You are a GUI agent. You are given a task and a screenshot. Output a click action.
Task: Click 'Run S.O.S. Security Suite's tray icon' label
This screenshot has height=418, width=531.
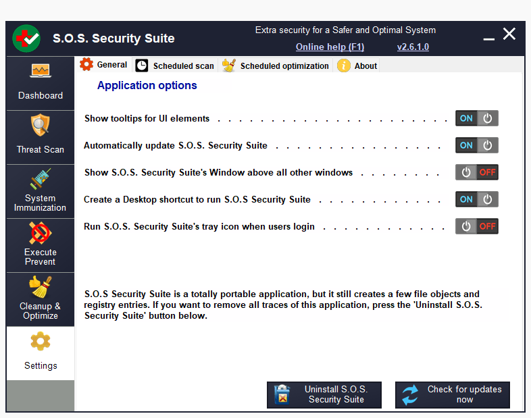(x=199, y=226)
